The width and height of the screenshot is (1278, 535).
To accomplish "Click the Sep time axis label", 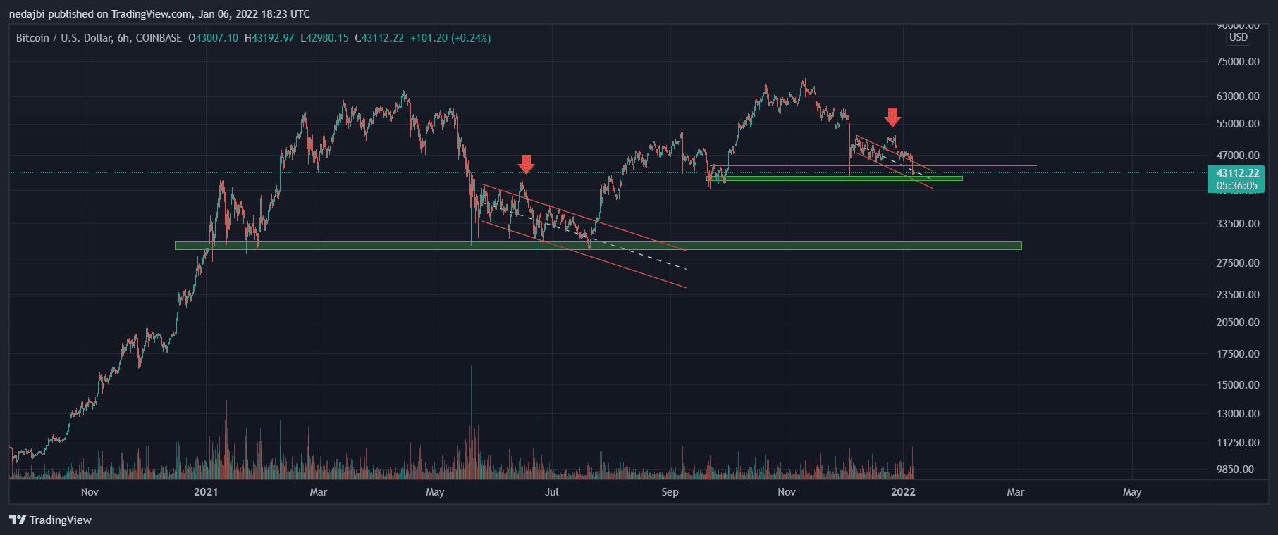I will pyautogui.click(x=670, y=492).
